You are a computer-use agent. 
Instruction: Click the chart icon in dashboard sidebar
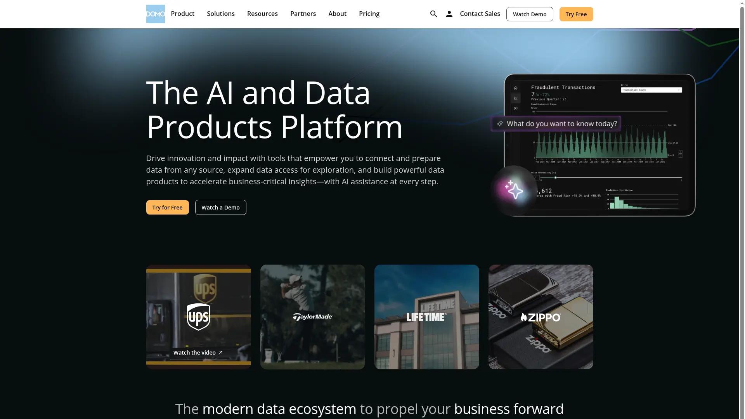click(x=515, y=98)
